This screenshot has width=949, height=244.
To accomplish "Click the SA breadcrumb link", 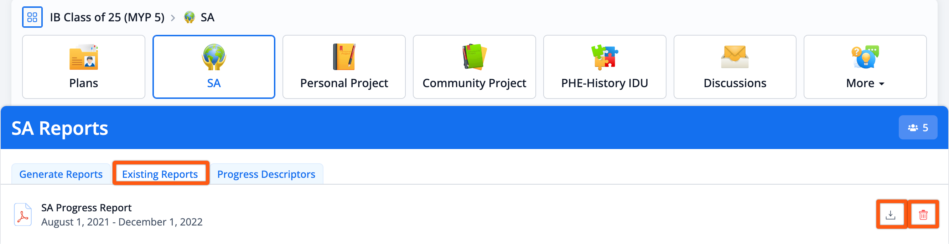I will (x=207, y=17).
